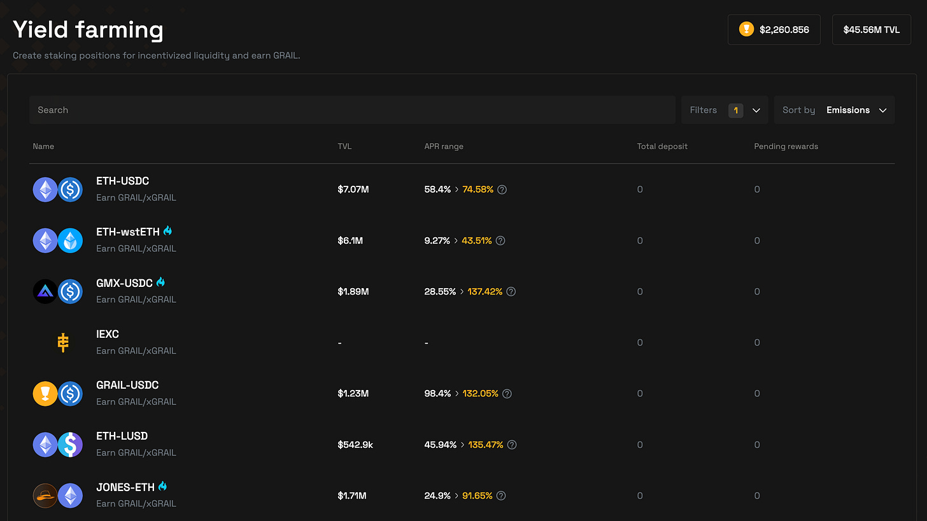This screenshot has width=927, height=521.
Task: Click the flame icon next to ETH-wstETH
Action: pyautogui.click(x=167, y=231)
